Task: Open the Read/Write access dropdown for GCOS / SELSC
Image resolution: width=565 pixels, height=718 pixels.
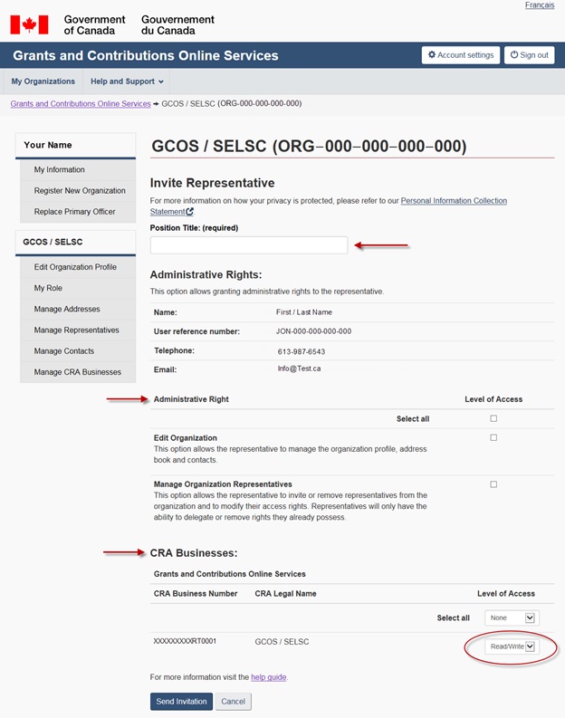Action: [x=511, y=646]
